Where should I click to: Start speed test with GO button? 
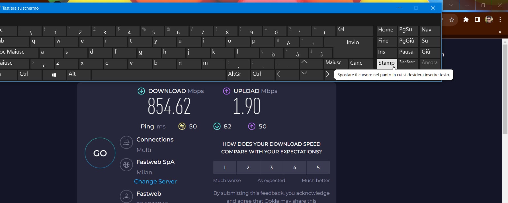(x=100, y=153)
